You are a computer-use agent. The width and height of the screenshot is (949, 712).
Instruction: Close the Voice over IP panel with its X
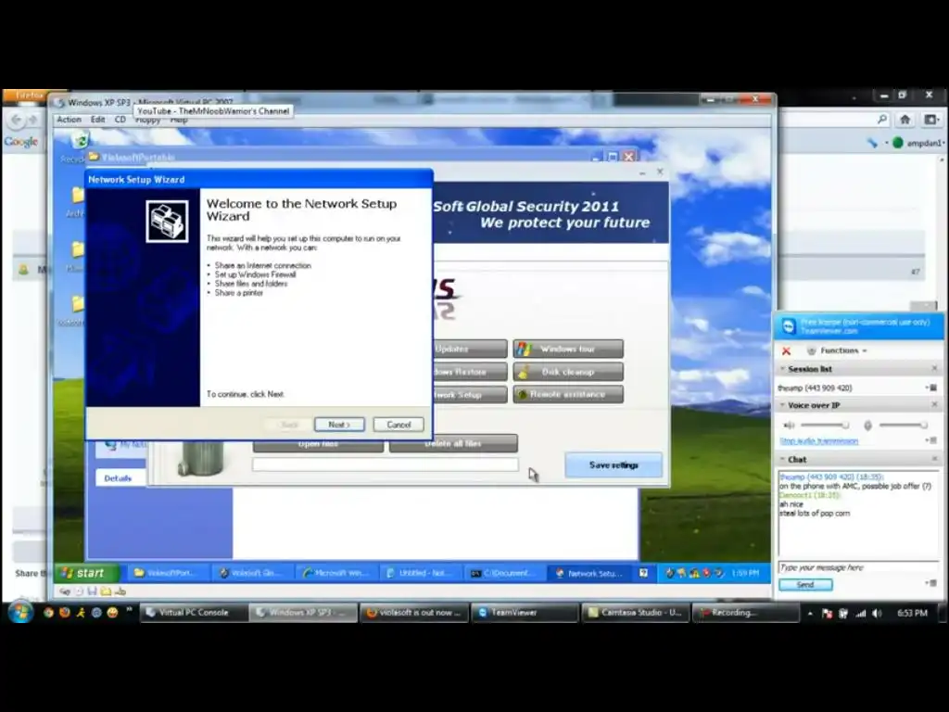934,404
